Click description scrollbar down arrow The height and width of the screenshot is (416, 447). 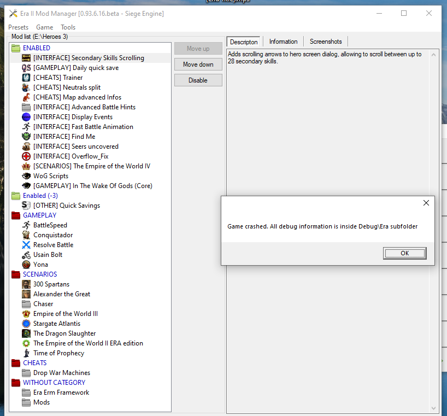[x=433, y=408]
